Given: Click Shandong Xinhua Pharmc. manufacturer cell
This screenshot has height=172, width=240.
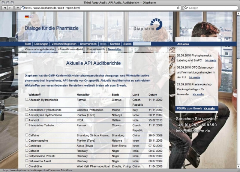Looking at the screenshot, I should 93,135.
